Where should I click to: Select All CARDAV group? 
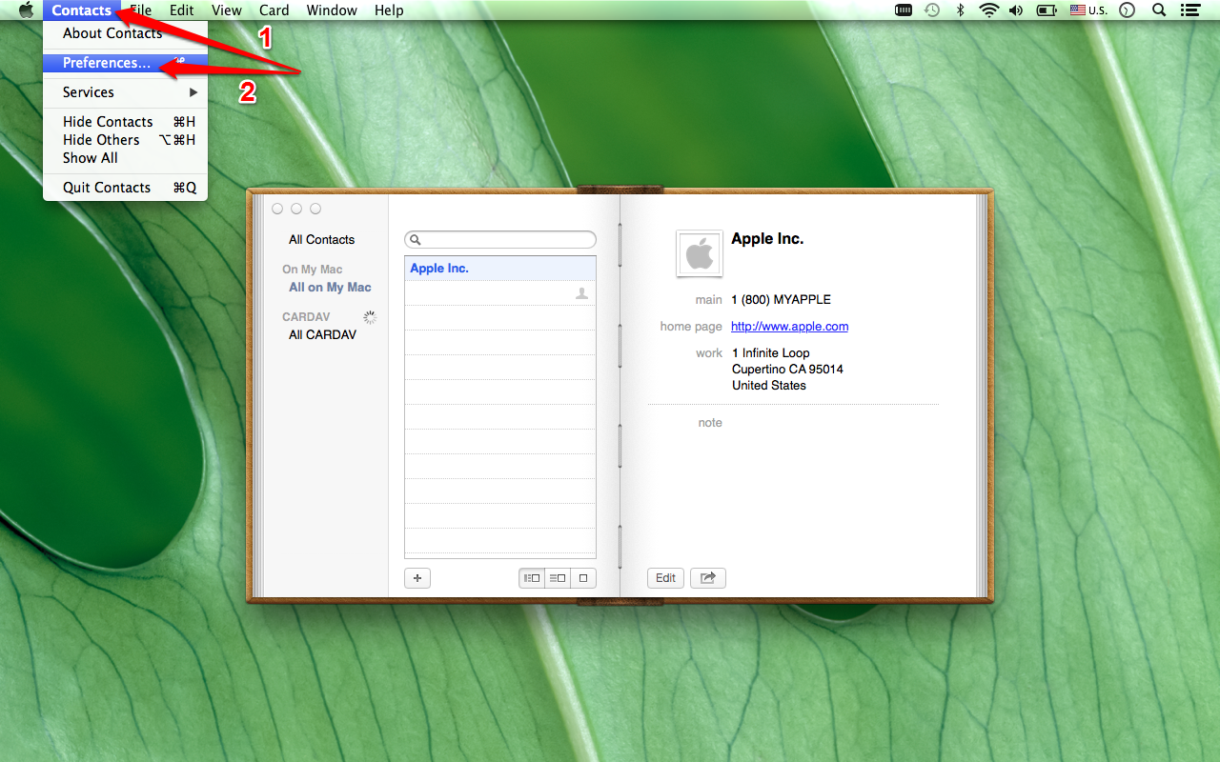click(322, 335)
